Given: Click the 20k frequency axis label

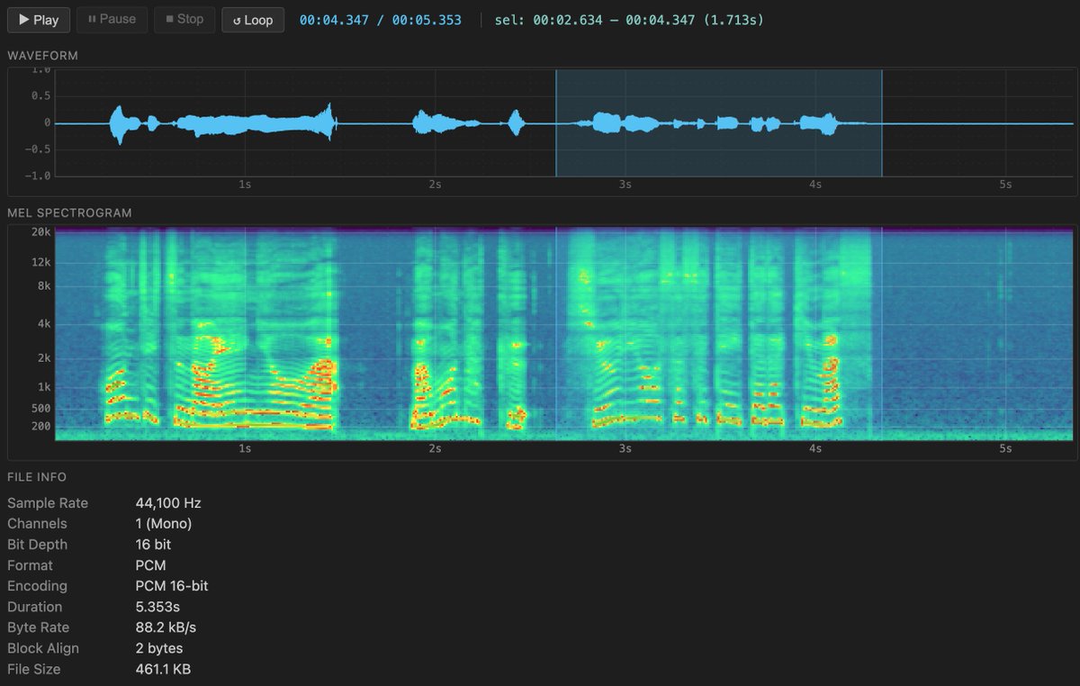Looking at the screenshot, I should (42, 231).
